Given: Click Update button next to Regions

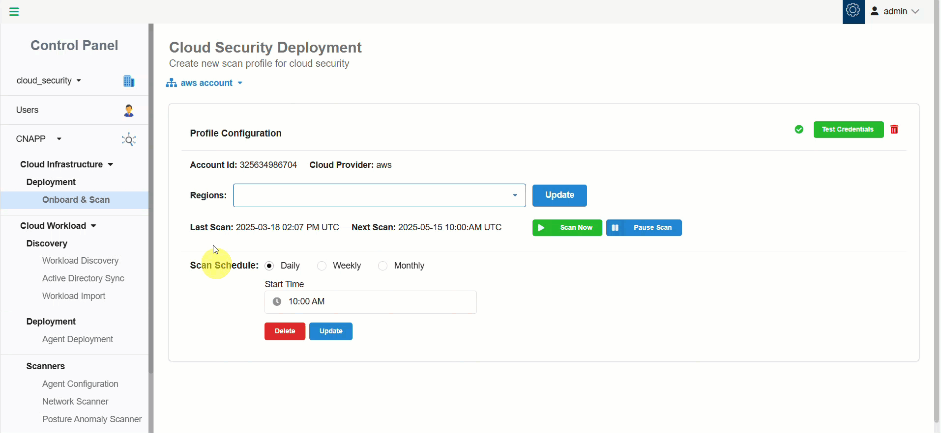Looking at the screenshot, I should click(559, 195).
